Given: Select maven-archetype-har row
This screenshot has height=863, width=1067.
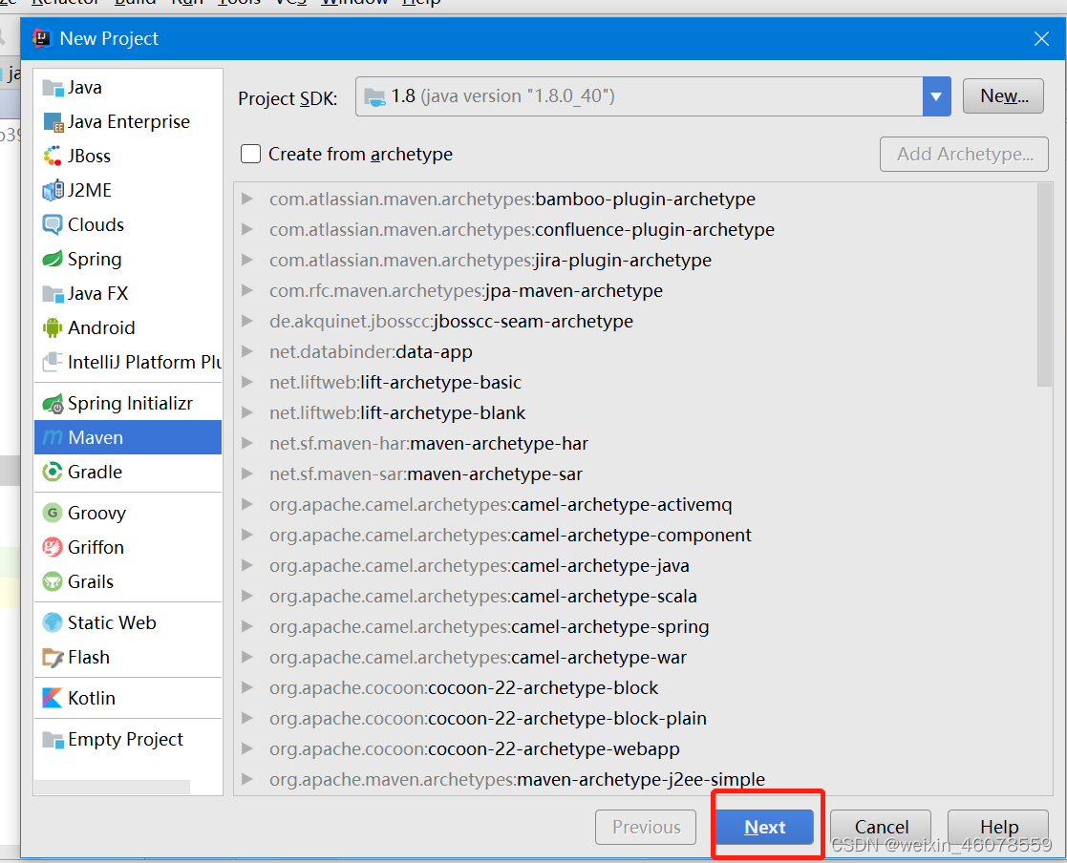Looking at the screenshot, I should (x=635, y=443).
